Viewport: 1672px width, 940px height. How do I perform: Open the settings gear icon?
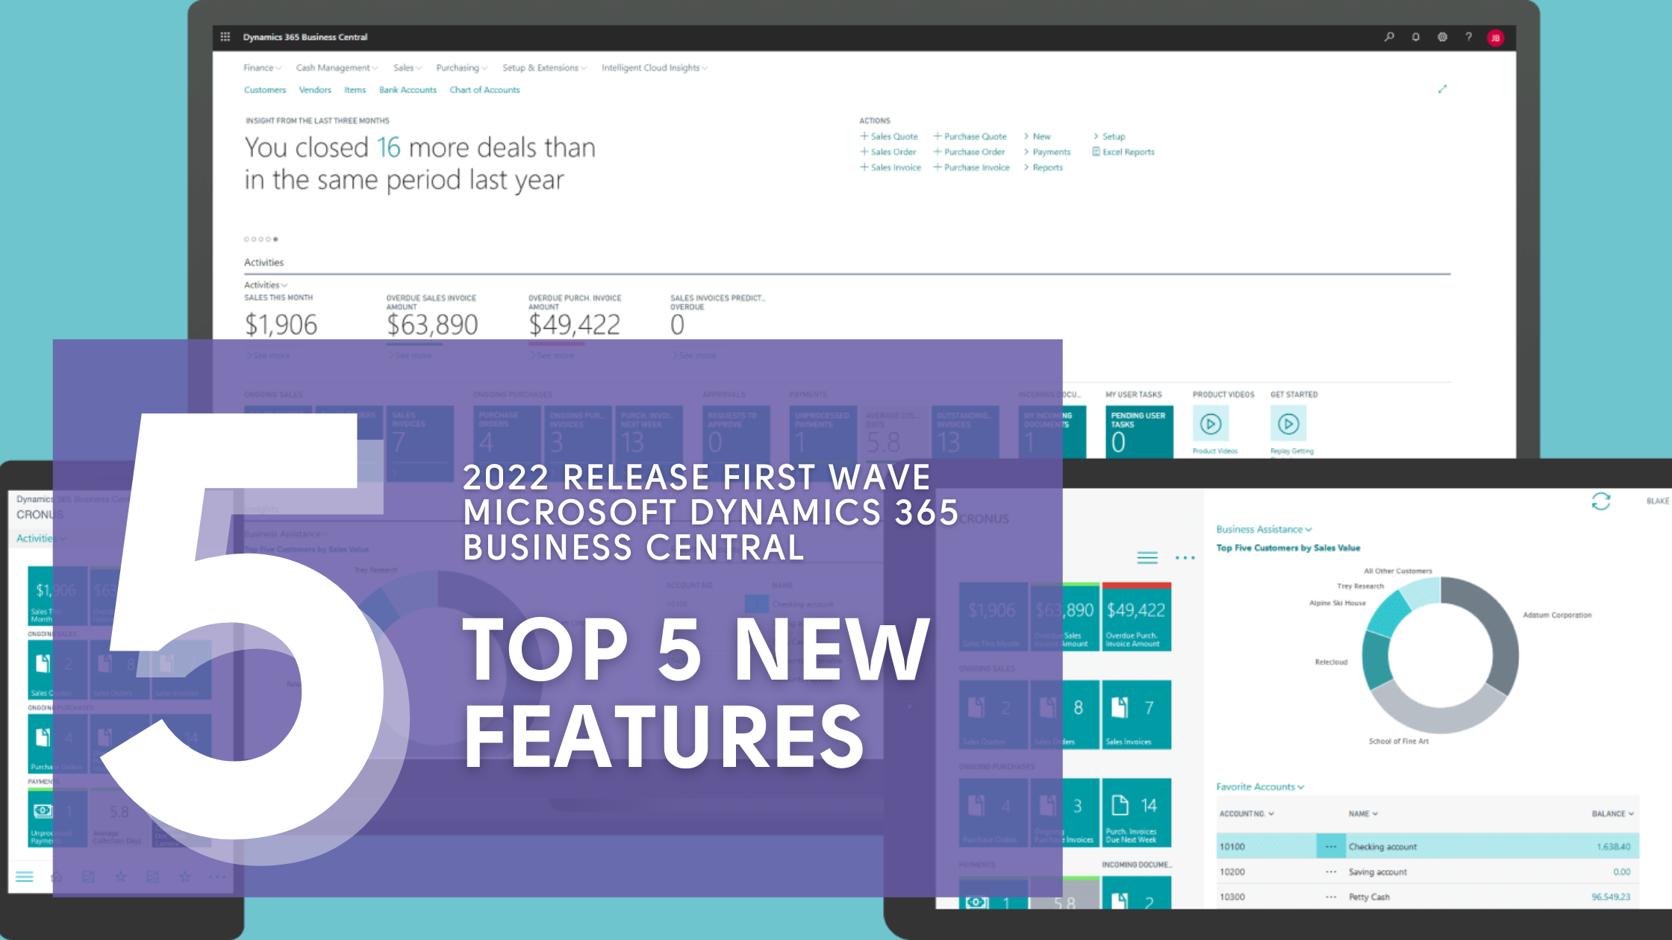1442,37
